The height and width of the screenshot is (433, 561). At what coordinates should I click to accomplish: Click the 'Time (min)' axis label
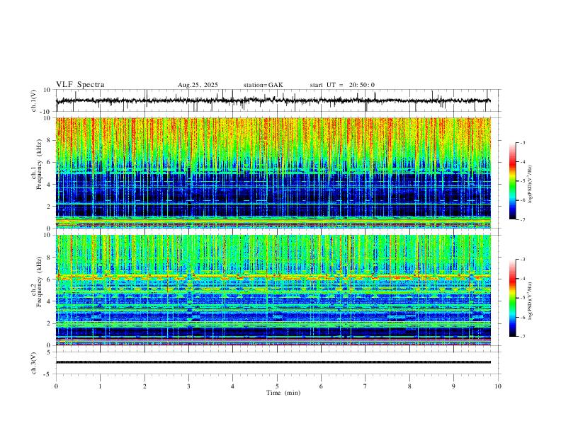[283, 393]
